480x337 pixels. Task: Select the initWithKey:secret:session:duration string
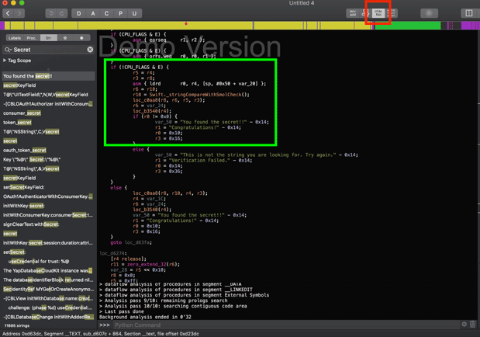coord(48,243)
